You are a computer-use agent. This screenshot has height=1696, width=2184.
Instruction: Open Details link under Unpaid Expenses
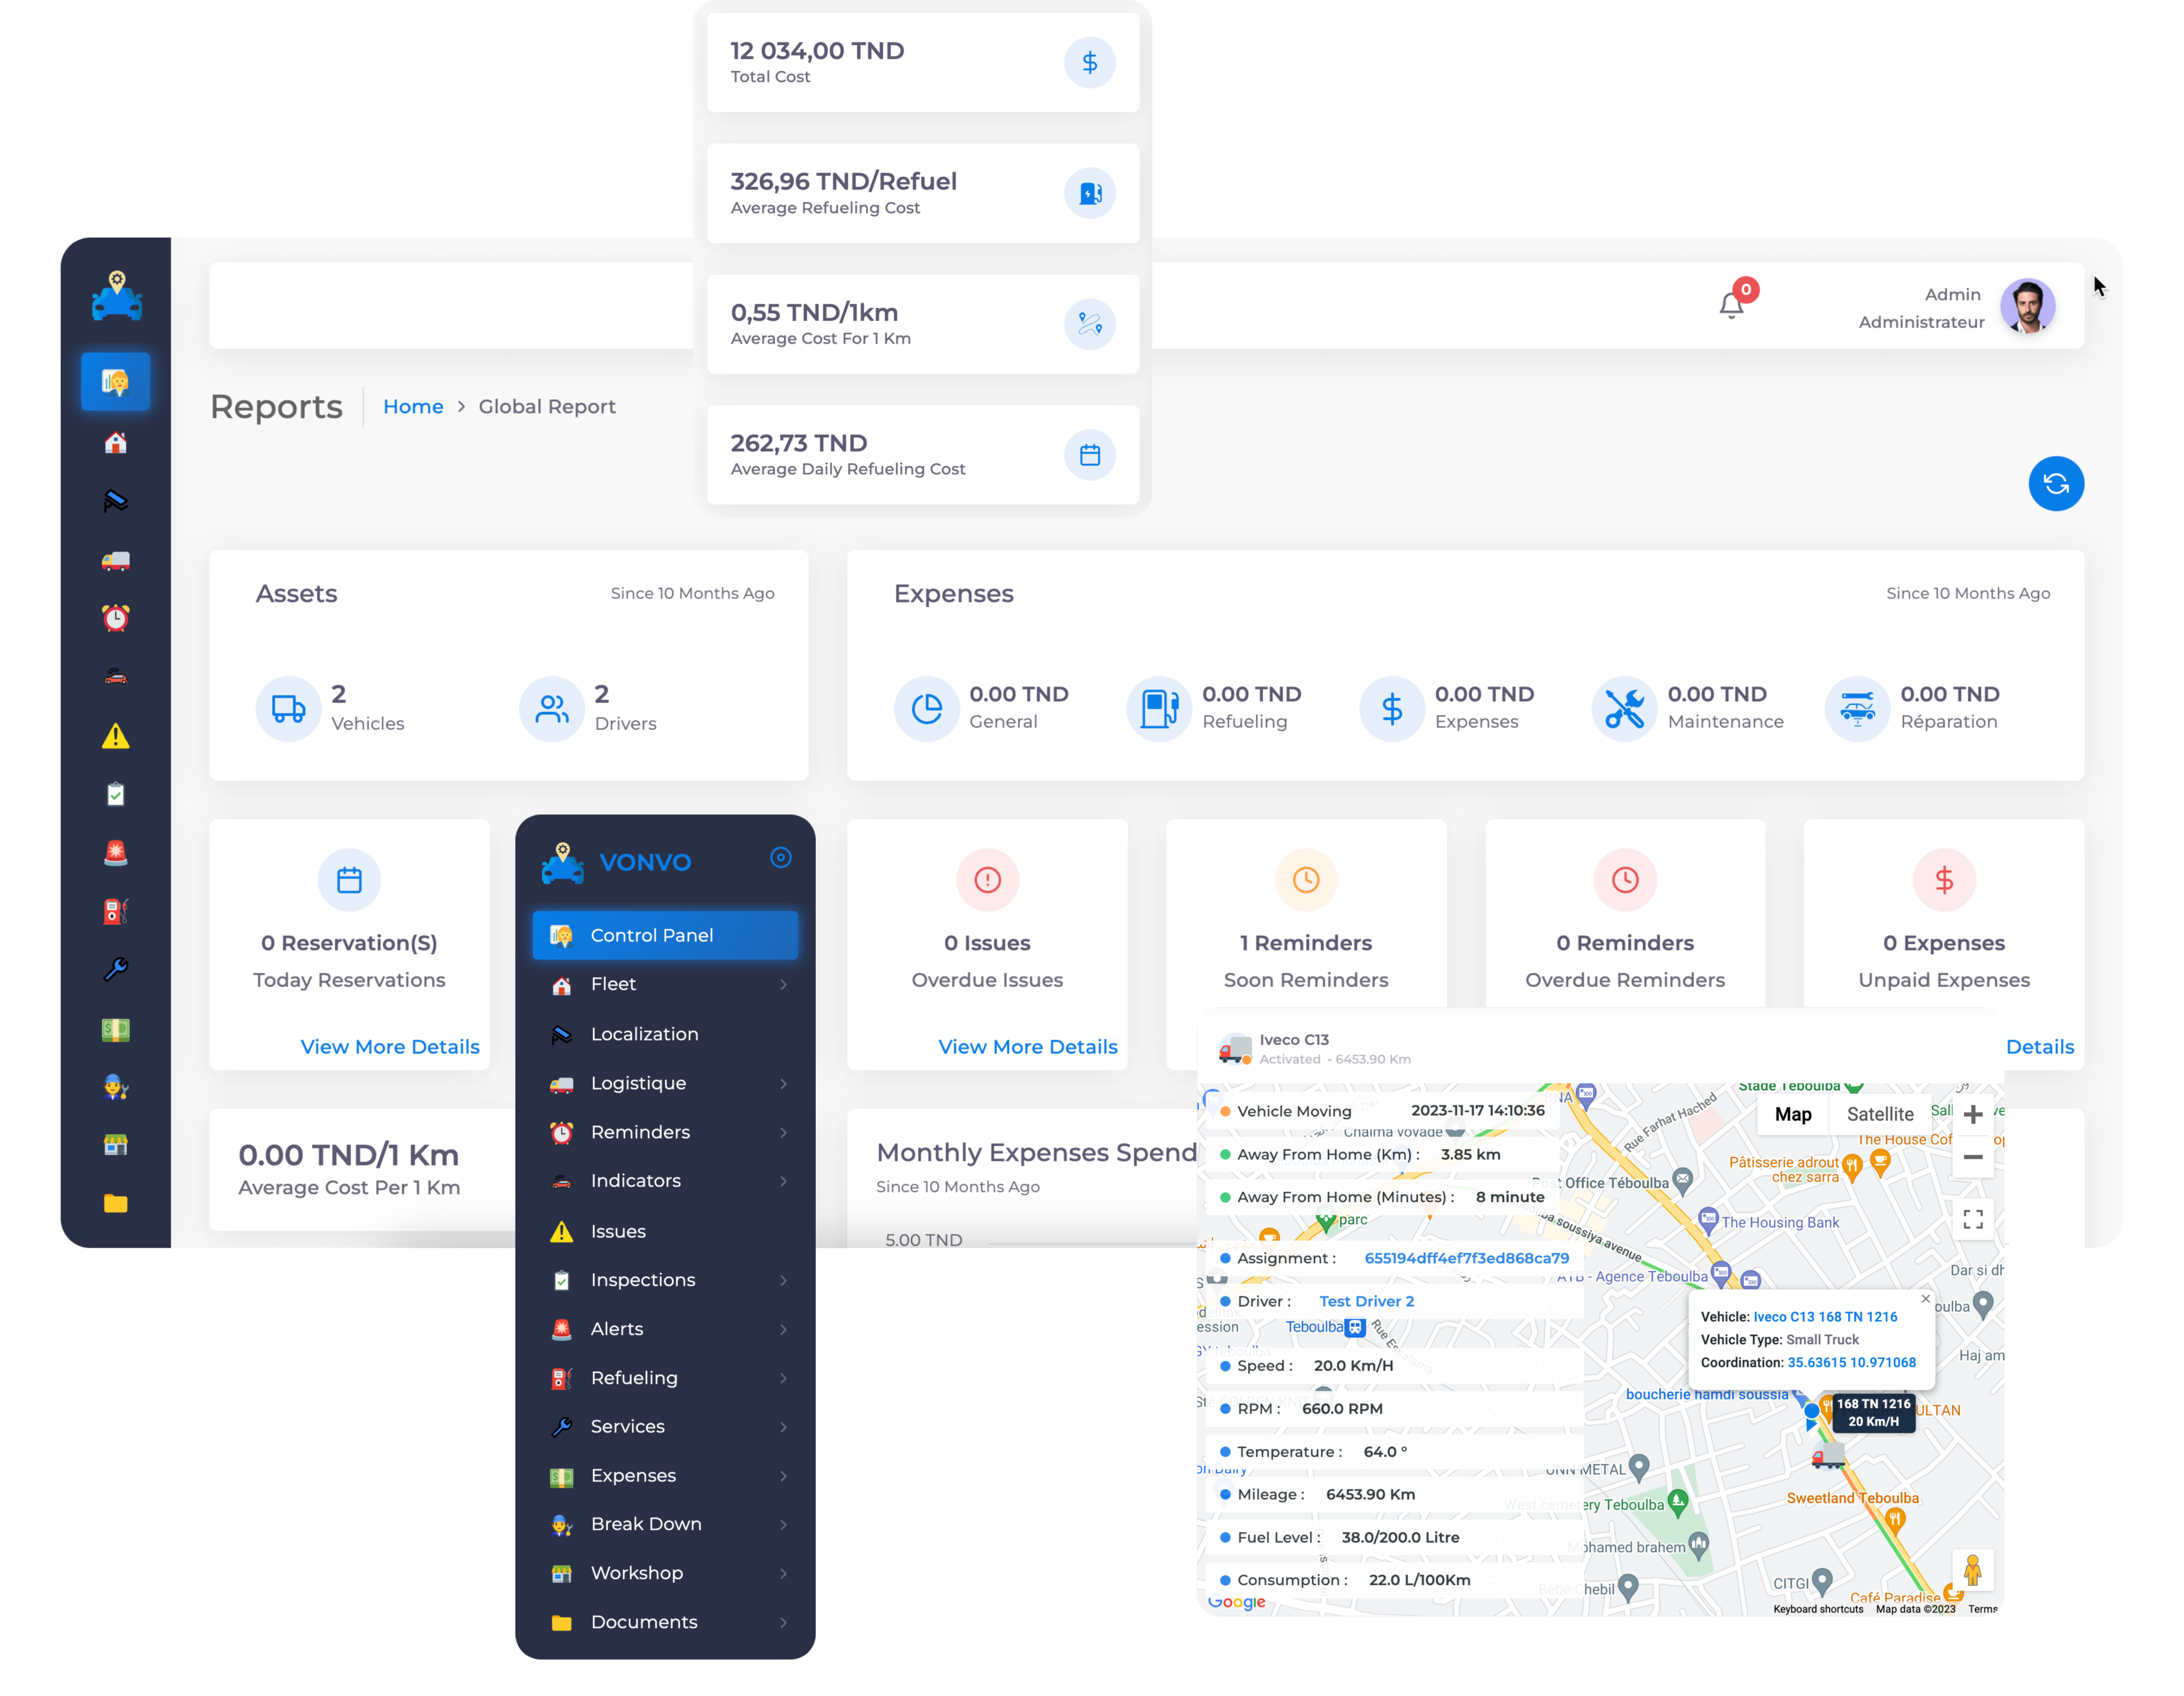(x=2040, y=1047)
